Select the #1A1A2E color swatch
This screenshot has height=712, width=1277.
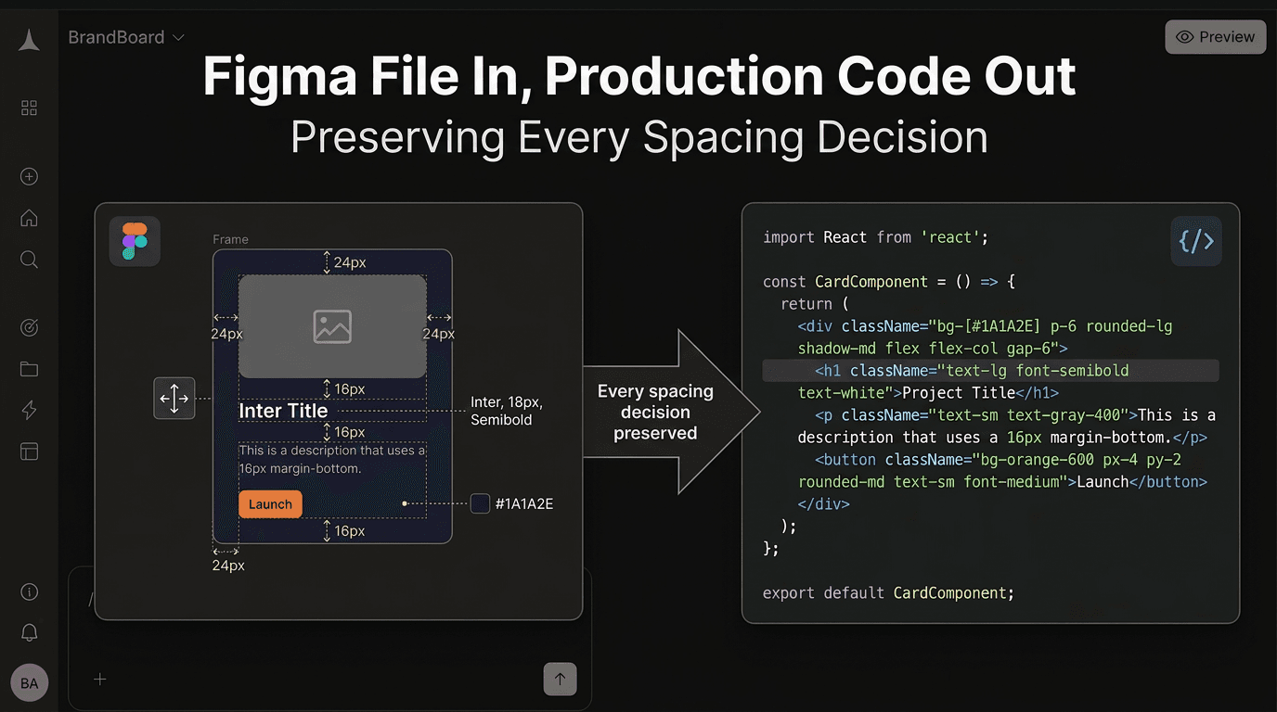[480, 503]
